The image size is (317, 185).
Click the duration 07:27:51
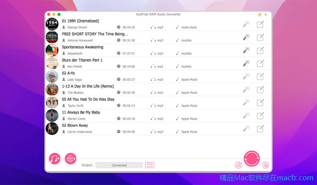[129, 53]
